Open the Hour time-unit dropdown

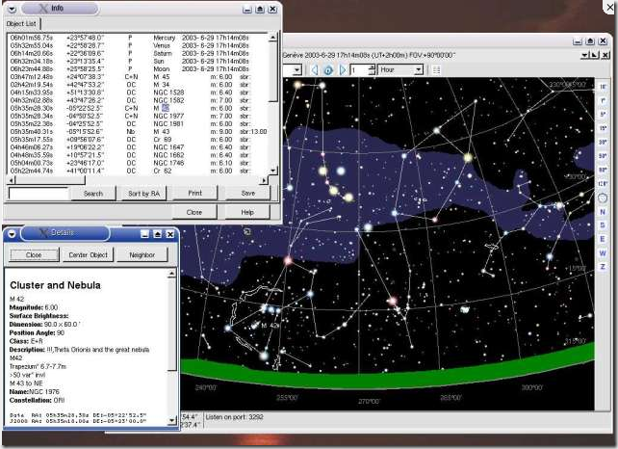(x=400, y=69)
